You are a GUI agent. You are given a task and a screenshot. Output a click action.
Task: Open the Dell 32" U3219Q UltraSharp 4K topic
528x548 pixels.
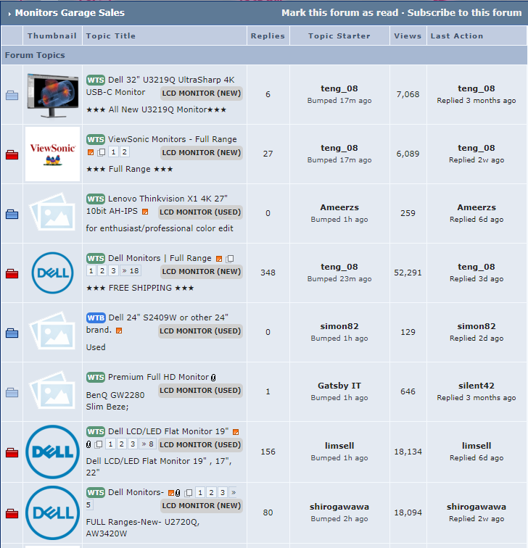click(171, 80)
